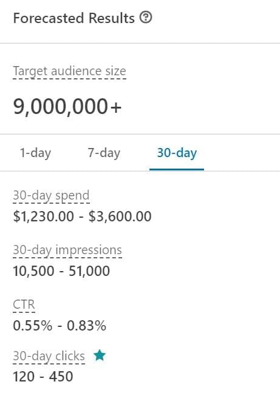The height and width of the screenshot is (393, 280).
Task: Click the star icon beside 30-day clicks
Action: (x=100, y=355)
